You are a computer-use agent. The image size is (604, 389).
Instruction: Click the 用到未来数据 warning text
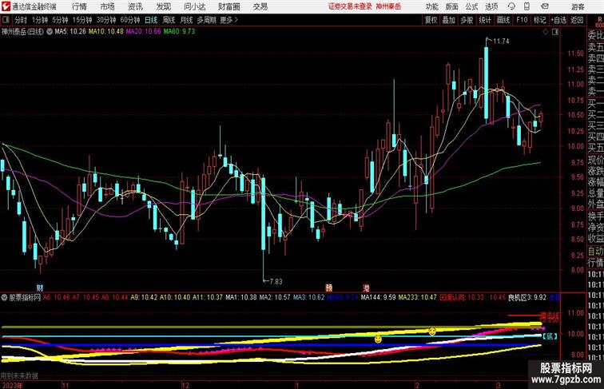(19, 376)
